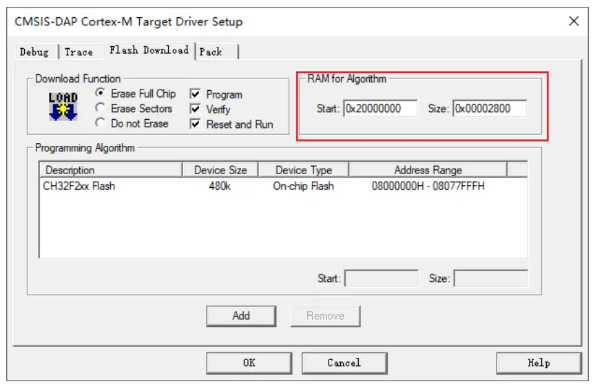593x384 pixels.
Task: Click the Add algorithm button
Action: pos(241,316)
